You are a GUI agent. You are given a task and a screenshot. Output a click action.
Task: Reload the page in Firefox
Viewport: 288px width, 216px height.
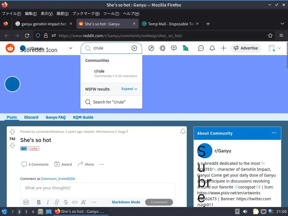27,36
